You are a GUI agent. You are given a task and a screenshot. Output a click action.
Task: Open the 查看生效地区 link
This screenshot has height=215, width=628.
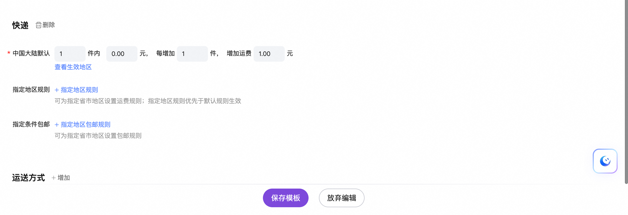click(73, 67)
